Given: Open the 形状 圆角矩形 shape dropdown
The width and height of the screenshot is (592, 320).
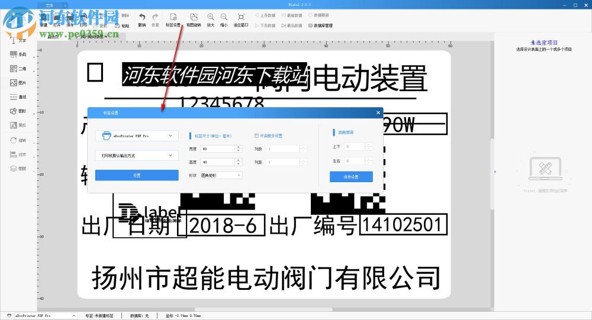Looking at the screenshot, I should [x=221, y=176].
